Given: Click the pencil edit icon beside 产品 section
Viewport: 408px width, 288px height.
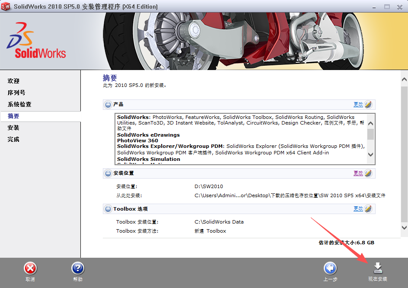Looking at the screenshot, I should (x=369, y=104).
